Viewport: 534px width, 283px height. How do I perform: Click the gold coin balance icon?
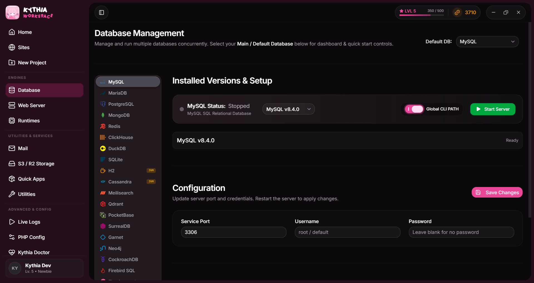(x=457, y=12)
